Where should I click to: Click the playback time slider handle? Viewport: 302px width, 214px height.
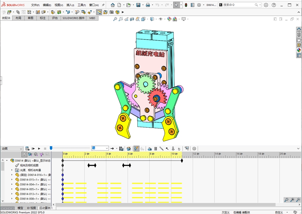(x=51, y=148)
